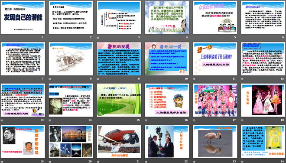Viewport: 286px width, 163px height.
Task: Select slide 19 titled 数理逻辑智能
Action: coord(23,141)
